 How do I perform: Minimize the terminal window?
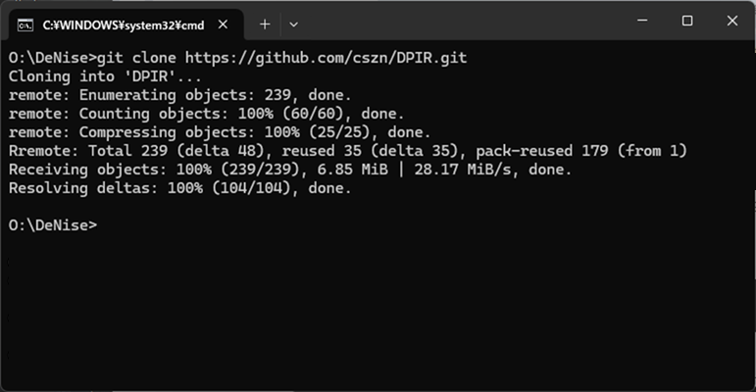click(x=642, y=21)
